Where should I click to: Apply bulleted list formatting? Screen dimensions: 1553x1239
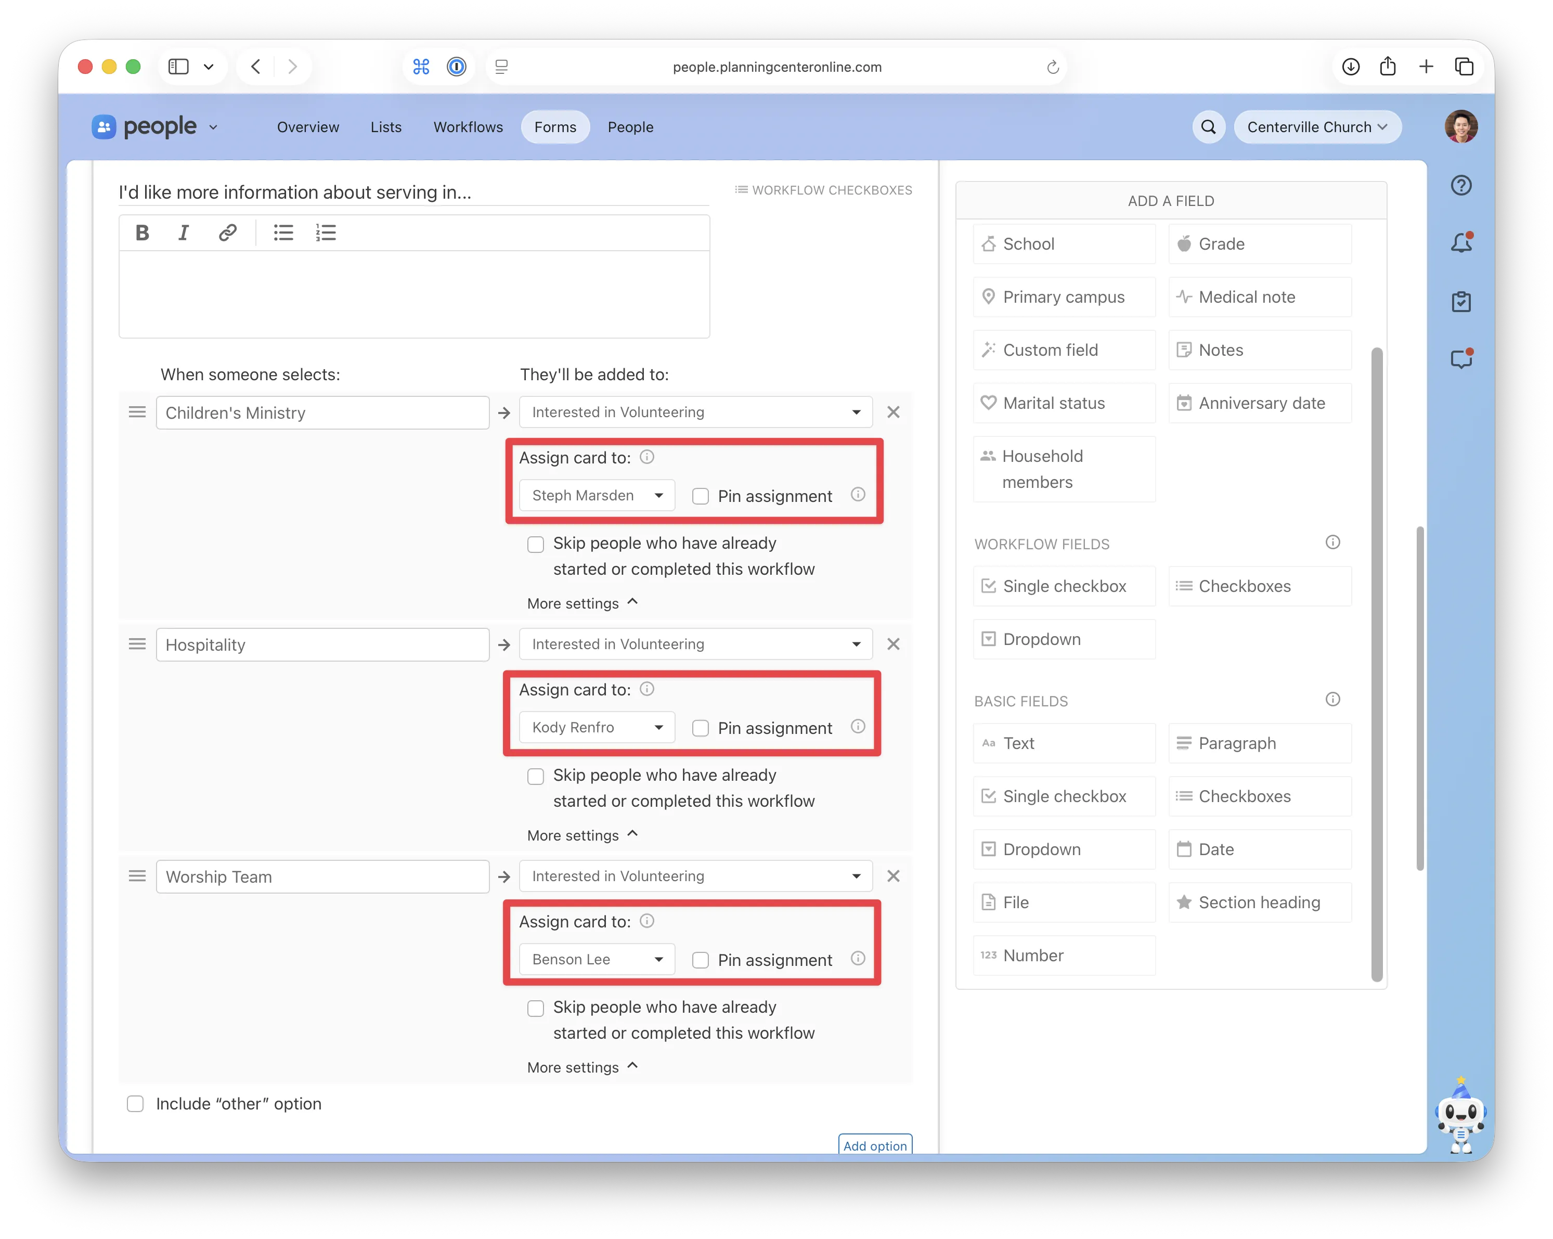pos(283,233)
